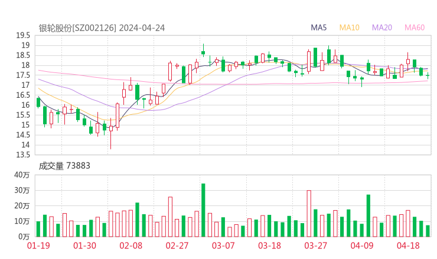
Task: Click the stock title 银轮股份[SZ002126] 2024-04-24
Action: tap(102, 28)
